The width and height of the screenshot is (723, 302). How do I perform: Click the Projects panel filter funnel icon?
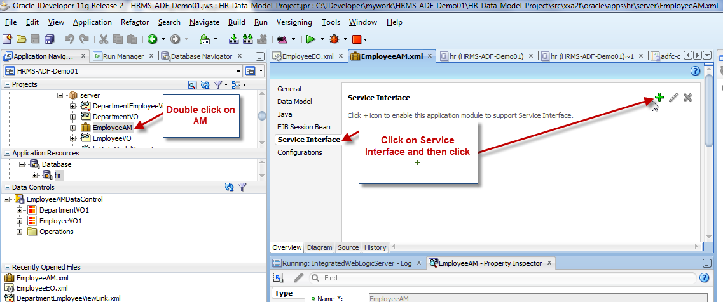pyautogui.click(x=218, y=85)
